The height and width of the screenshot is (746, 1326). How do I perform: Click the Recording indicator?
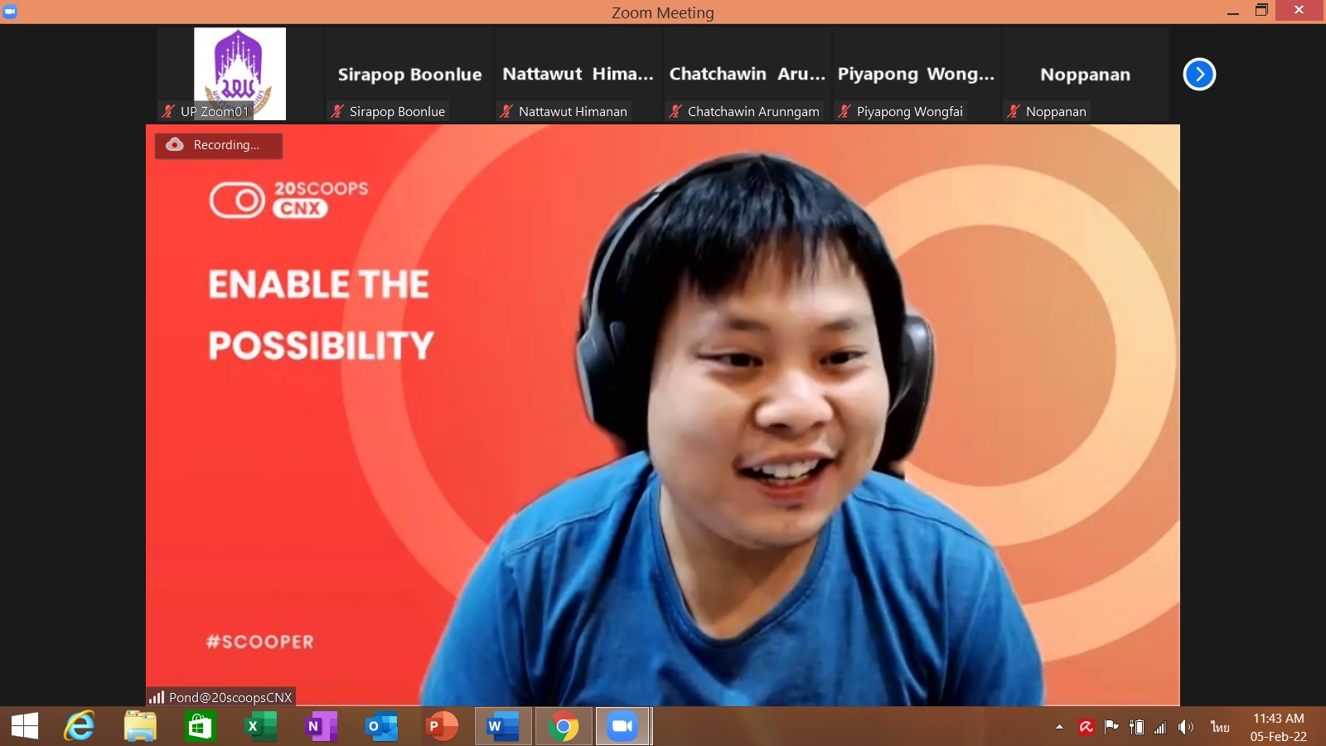coord(218,145)
